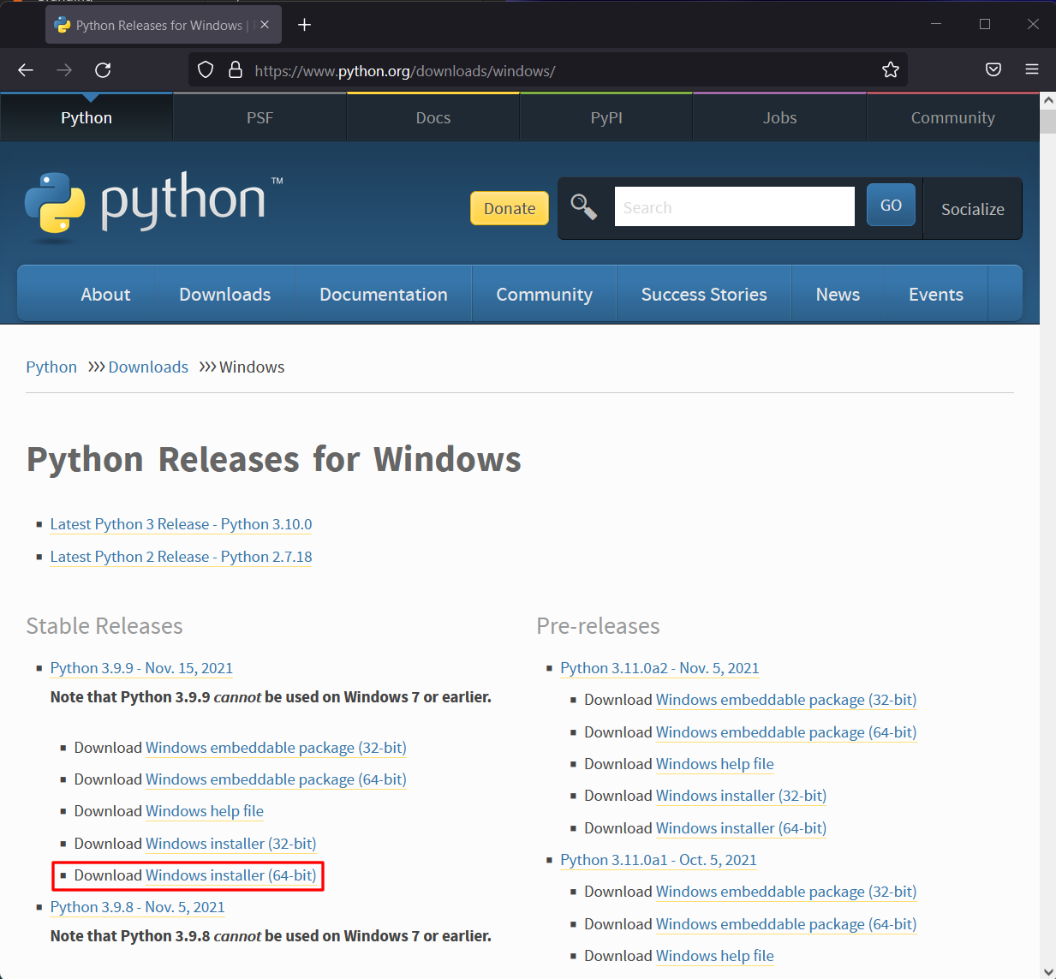
Task: Open Firefox application menu via hamburger icon
Action: (1033, 69)
